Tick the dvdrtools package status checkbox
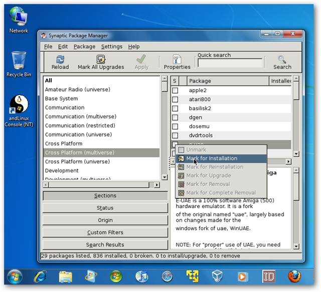This screenshot has height=292, width=321. pyautogui.click(x=175, y=135)
